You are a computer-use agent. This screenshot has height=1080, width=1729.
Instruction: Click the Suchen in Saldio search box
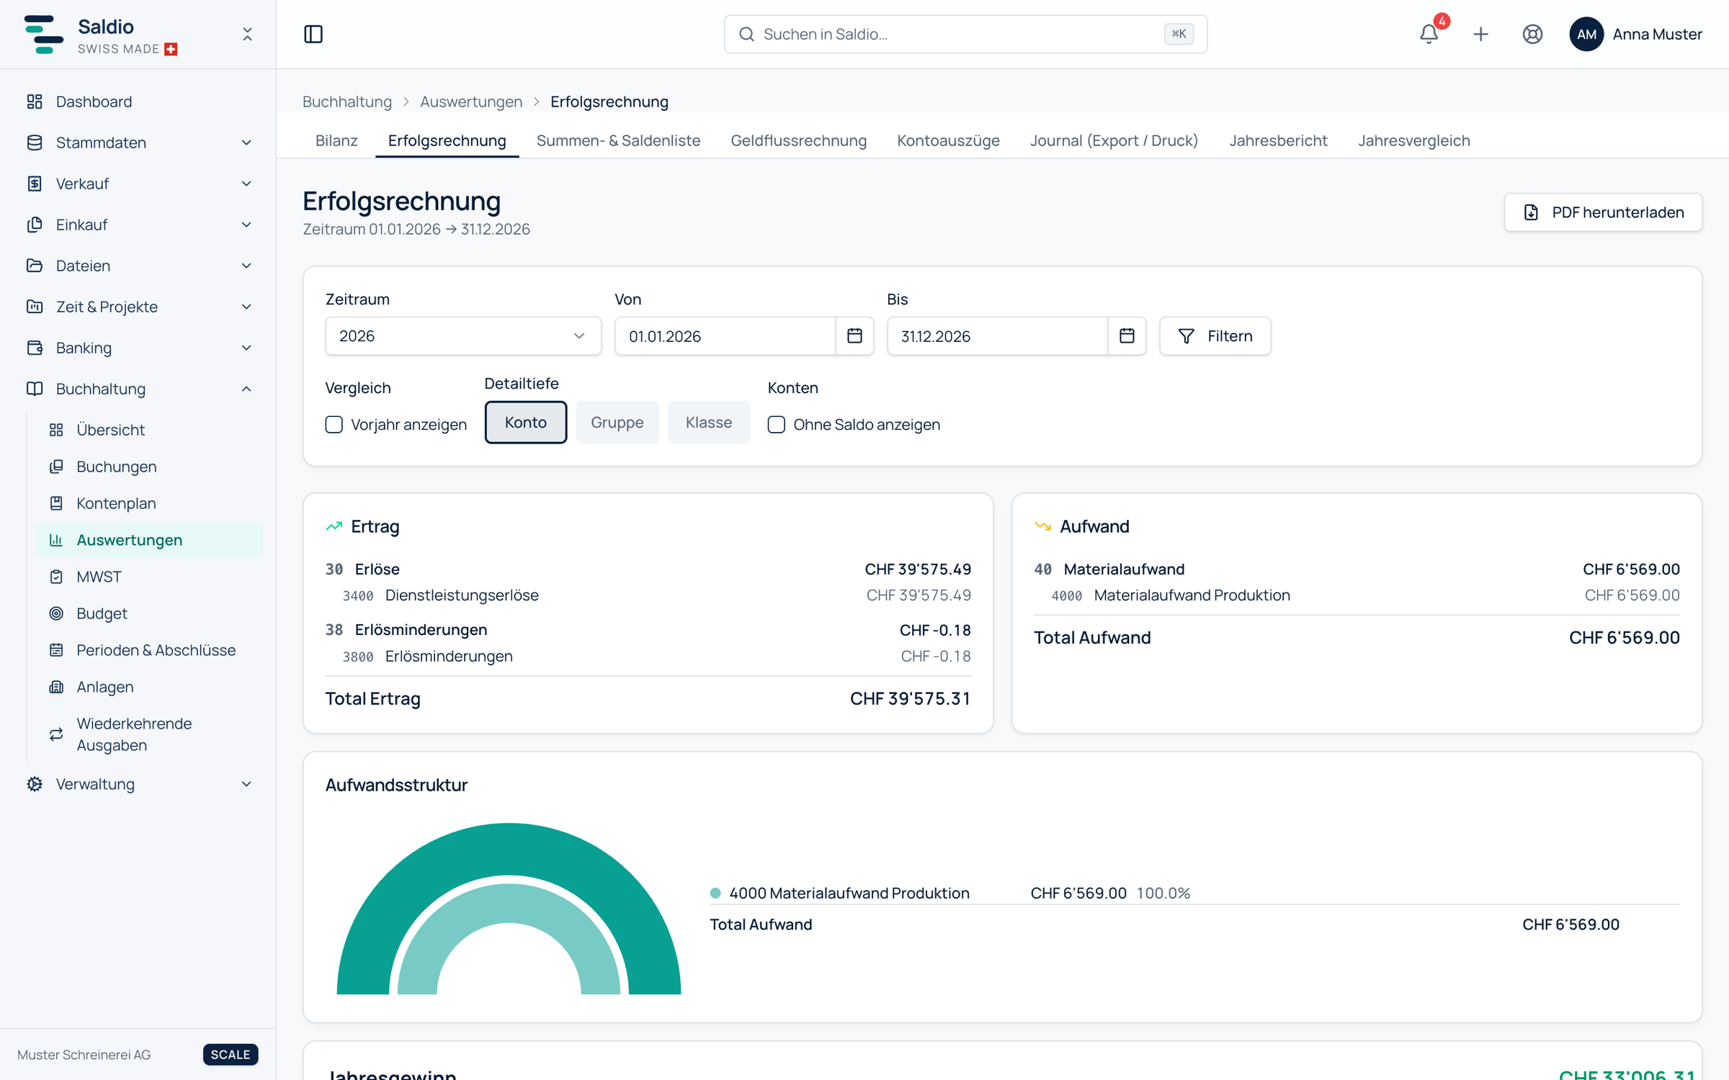(x=965, y=34)
